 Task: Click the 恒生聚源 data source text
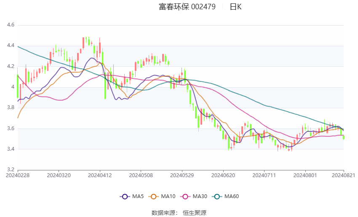[195, 213]
